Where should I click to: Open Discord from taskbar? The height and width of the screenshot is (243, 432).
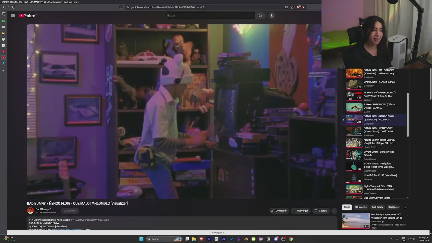click(276, 239)
